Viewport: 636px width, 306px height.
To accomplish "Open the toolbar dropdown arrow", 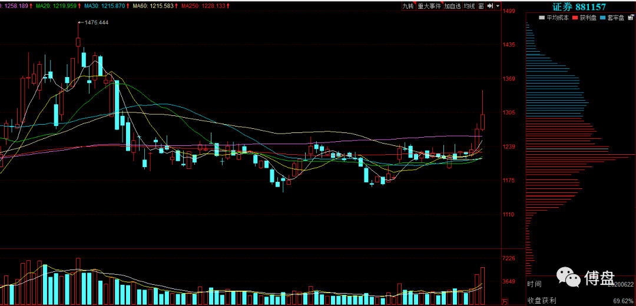I will [498, 6].
